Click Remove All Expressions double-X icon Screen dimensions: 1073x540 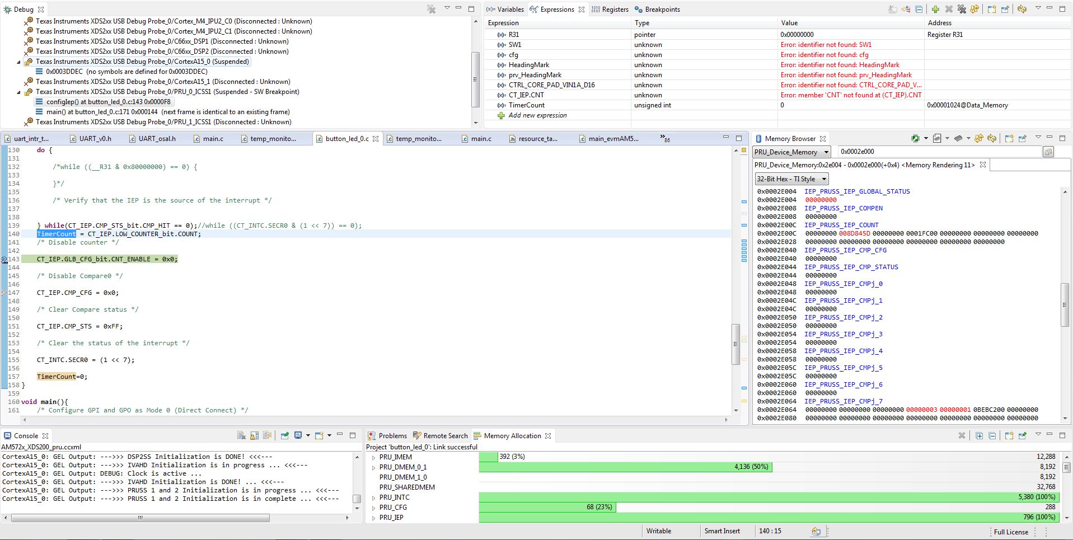tap(962, 9)
